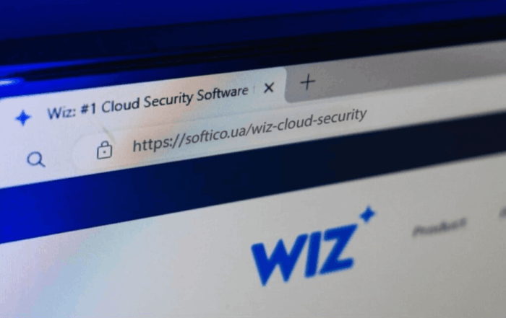Click "wiz-cloud-security" path in the URL

[309, 122]
